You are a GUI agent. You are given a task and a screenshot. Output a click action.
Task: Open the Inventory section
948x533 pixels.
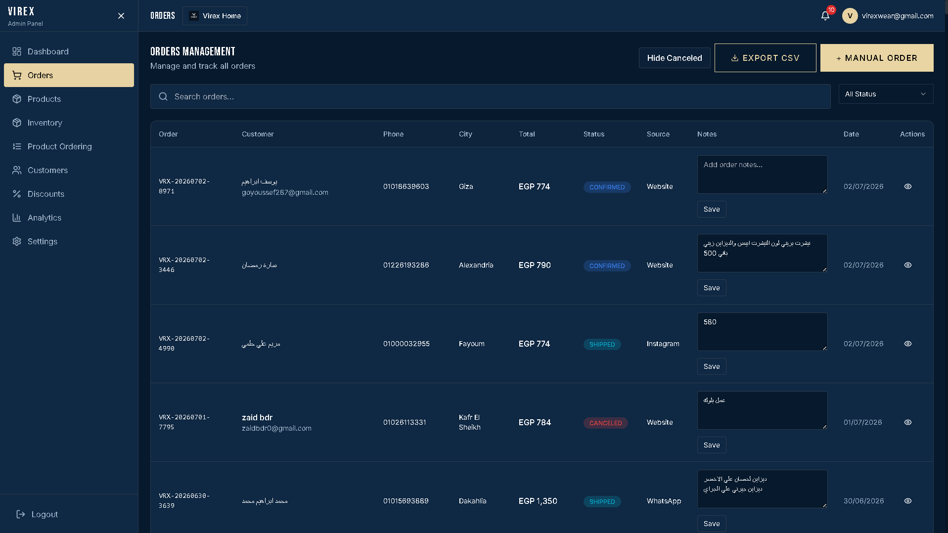click(69, 123)
